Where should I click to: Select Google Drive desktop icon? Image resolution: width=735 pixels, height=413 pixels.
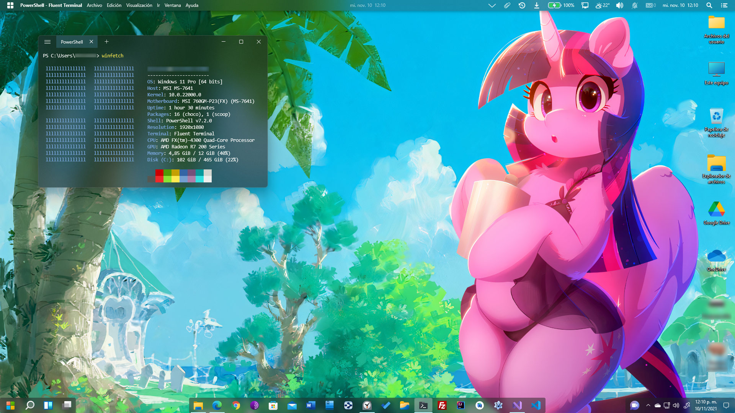tap(716, 213)
